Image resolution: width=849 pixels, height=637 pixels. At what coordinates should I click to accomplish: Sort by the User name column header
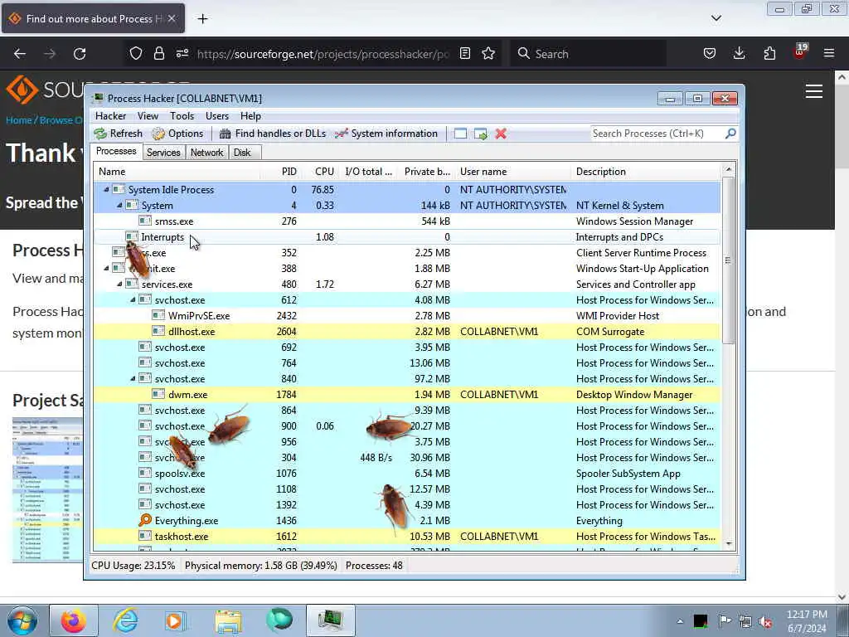pos(513,171)
